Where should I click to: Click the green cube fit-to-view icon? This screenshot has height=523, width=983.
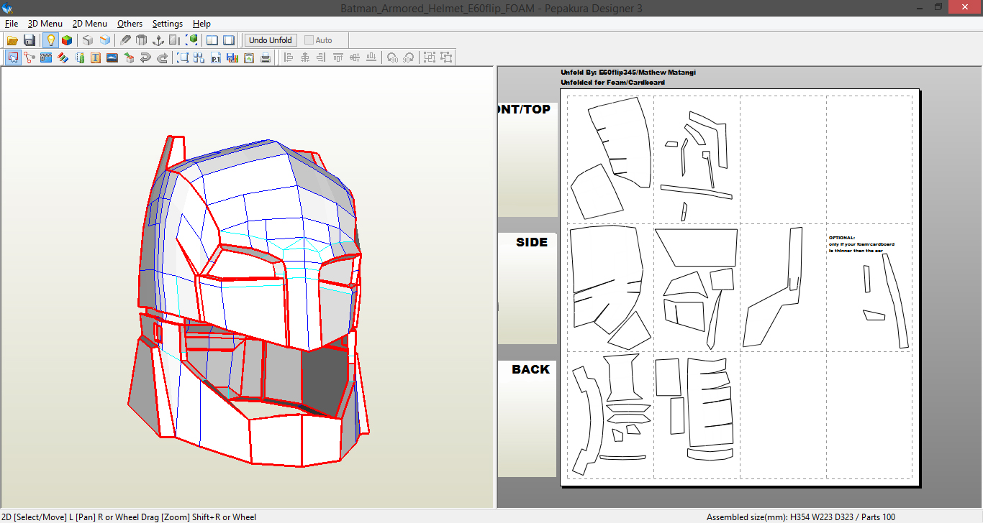[192, 40]
